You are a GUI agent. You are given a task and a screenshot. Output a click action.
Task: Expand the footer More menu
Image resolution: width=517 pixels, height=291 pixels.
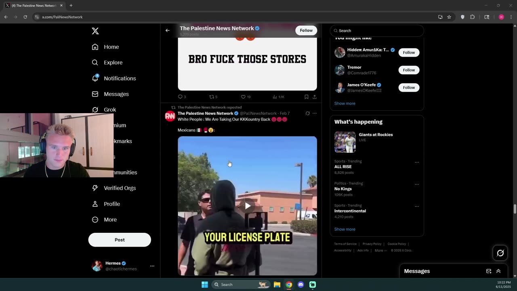380,251
